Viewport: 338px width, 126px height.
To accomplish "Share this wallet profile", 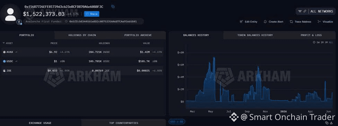I will pyautogui.click(x=92, y=14).
